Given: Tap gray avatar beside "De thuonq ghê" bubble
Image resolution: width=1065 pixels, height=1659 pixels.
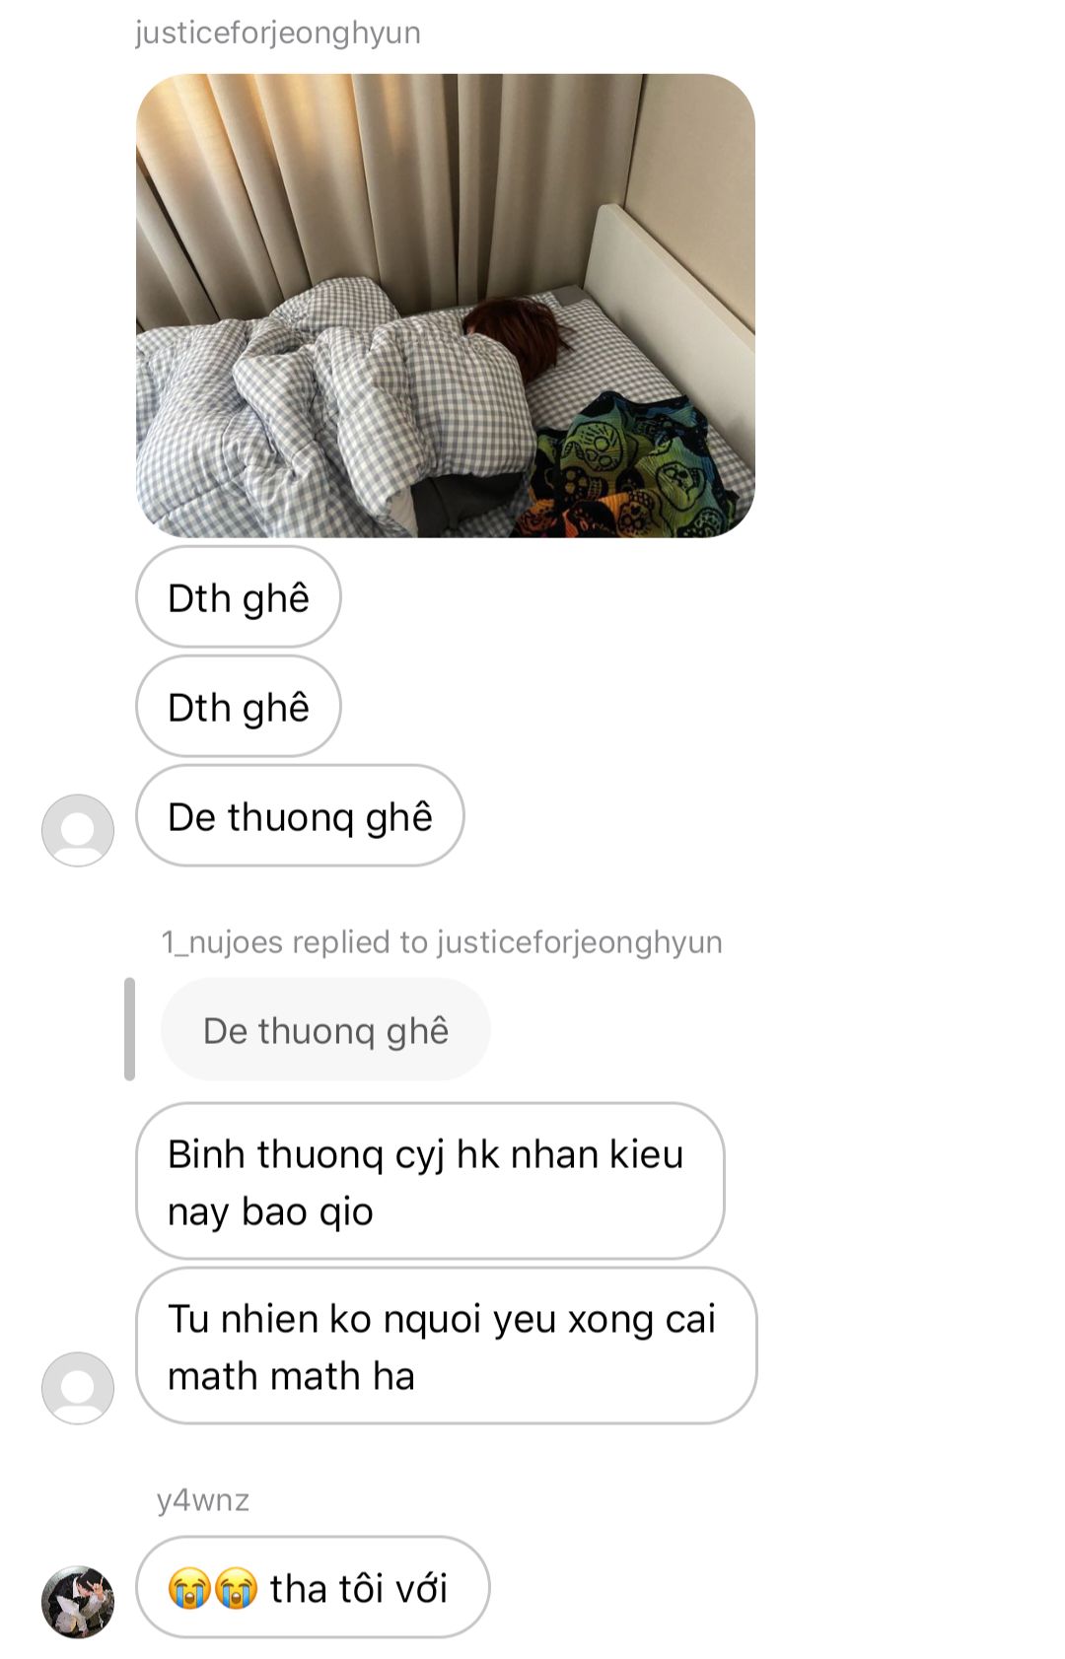Looking at the screenshot, I should [x=78, y=830].
